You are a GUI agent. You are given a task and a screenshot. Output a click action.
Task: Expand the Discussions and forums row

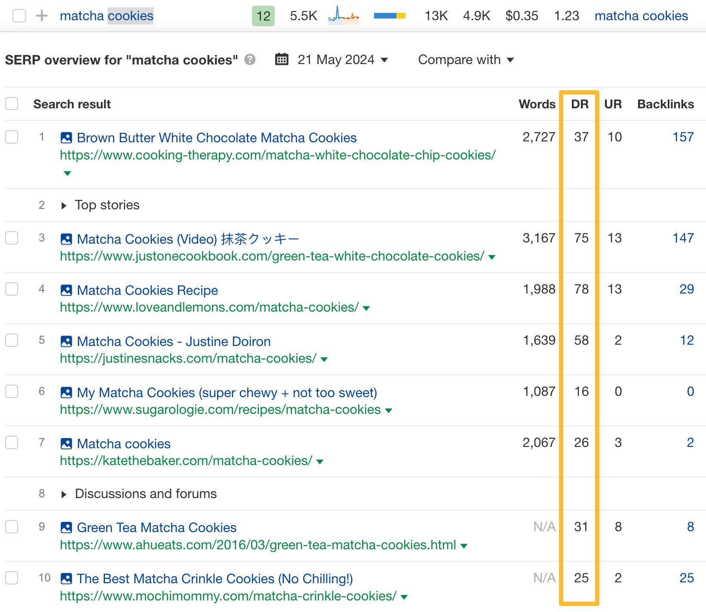64,494
